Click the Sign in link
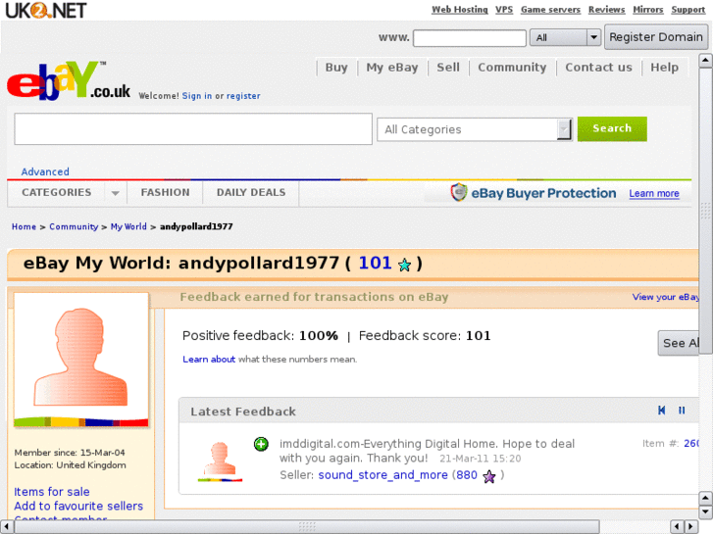 (197, 96)
